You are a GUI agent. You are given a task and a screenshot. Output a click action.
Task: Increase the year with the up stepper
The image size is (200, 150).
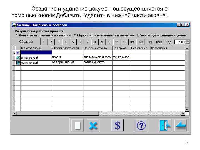pyautogui.click(x=187, y=41)
